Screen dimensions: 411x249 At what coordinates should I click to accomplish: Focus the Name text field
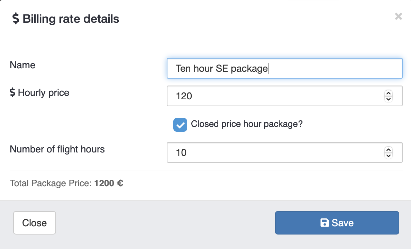coord(284,68)
